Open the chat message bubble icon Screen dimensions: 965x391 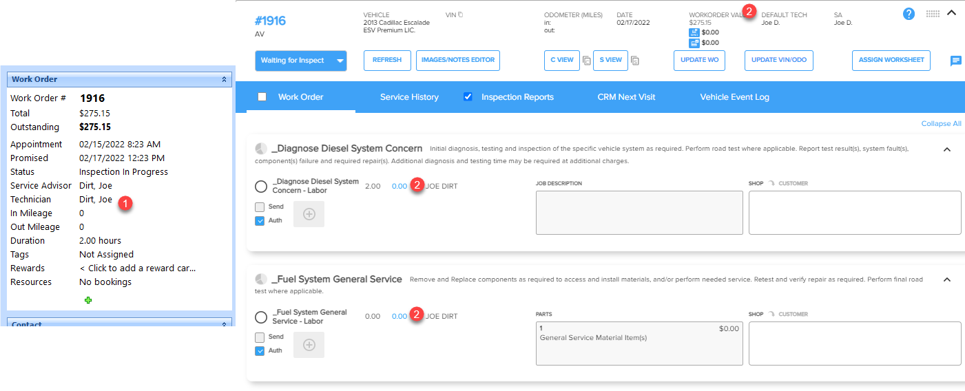tap(956, 61)
